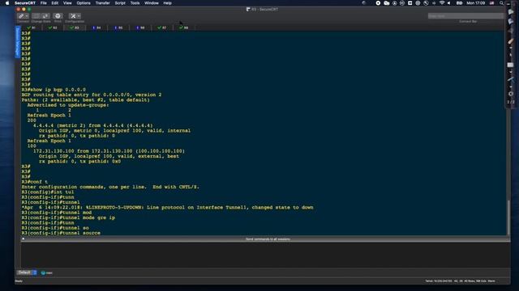
Task: Click the white rectangle tool in right-side panel
Action: pyautogui.click(x=510, y=65)
